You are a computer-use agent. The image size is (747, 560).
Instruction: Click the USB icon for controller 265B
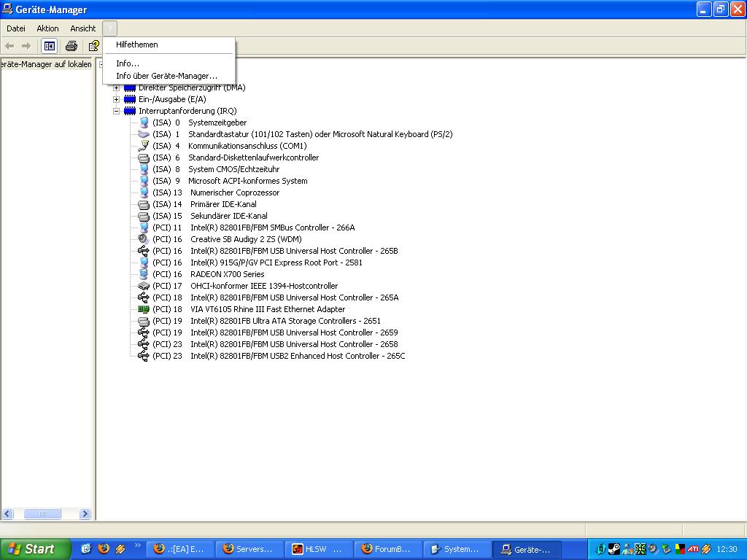pos(144,251)
